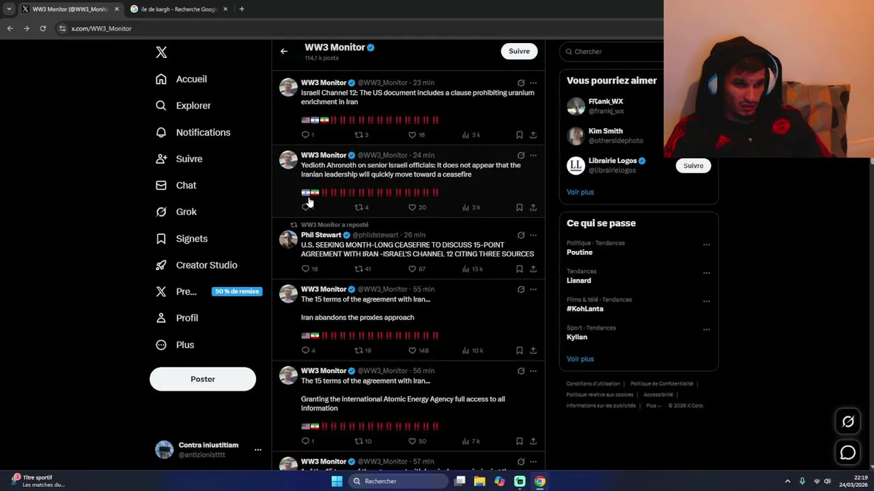Open the X logo home link
The image size is (874, 491).
(x=161, y=53)
